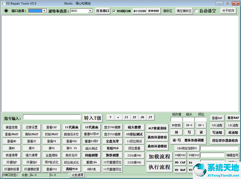Click the 计数清零 button in status bar

tap(77, 175)
